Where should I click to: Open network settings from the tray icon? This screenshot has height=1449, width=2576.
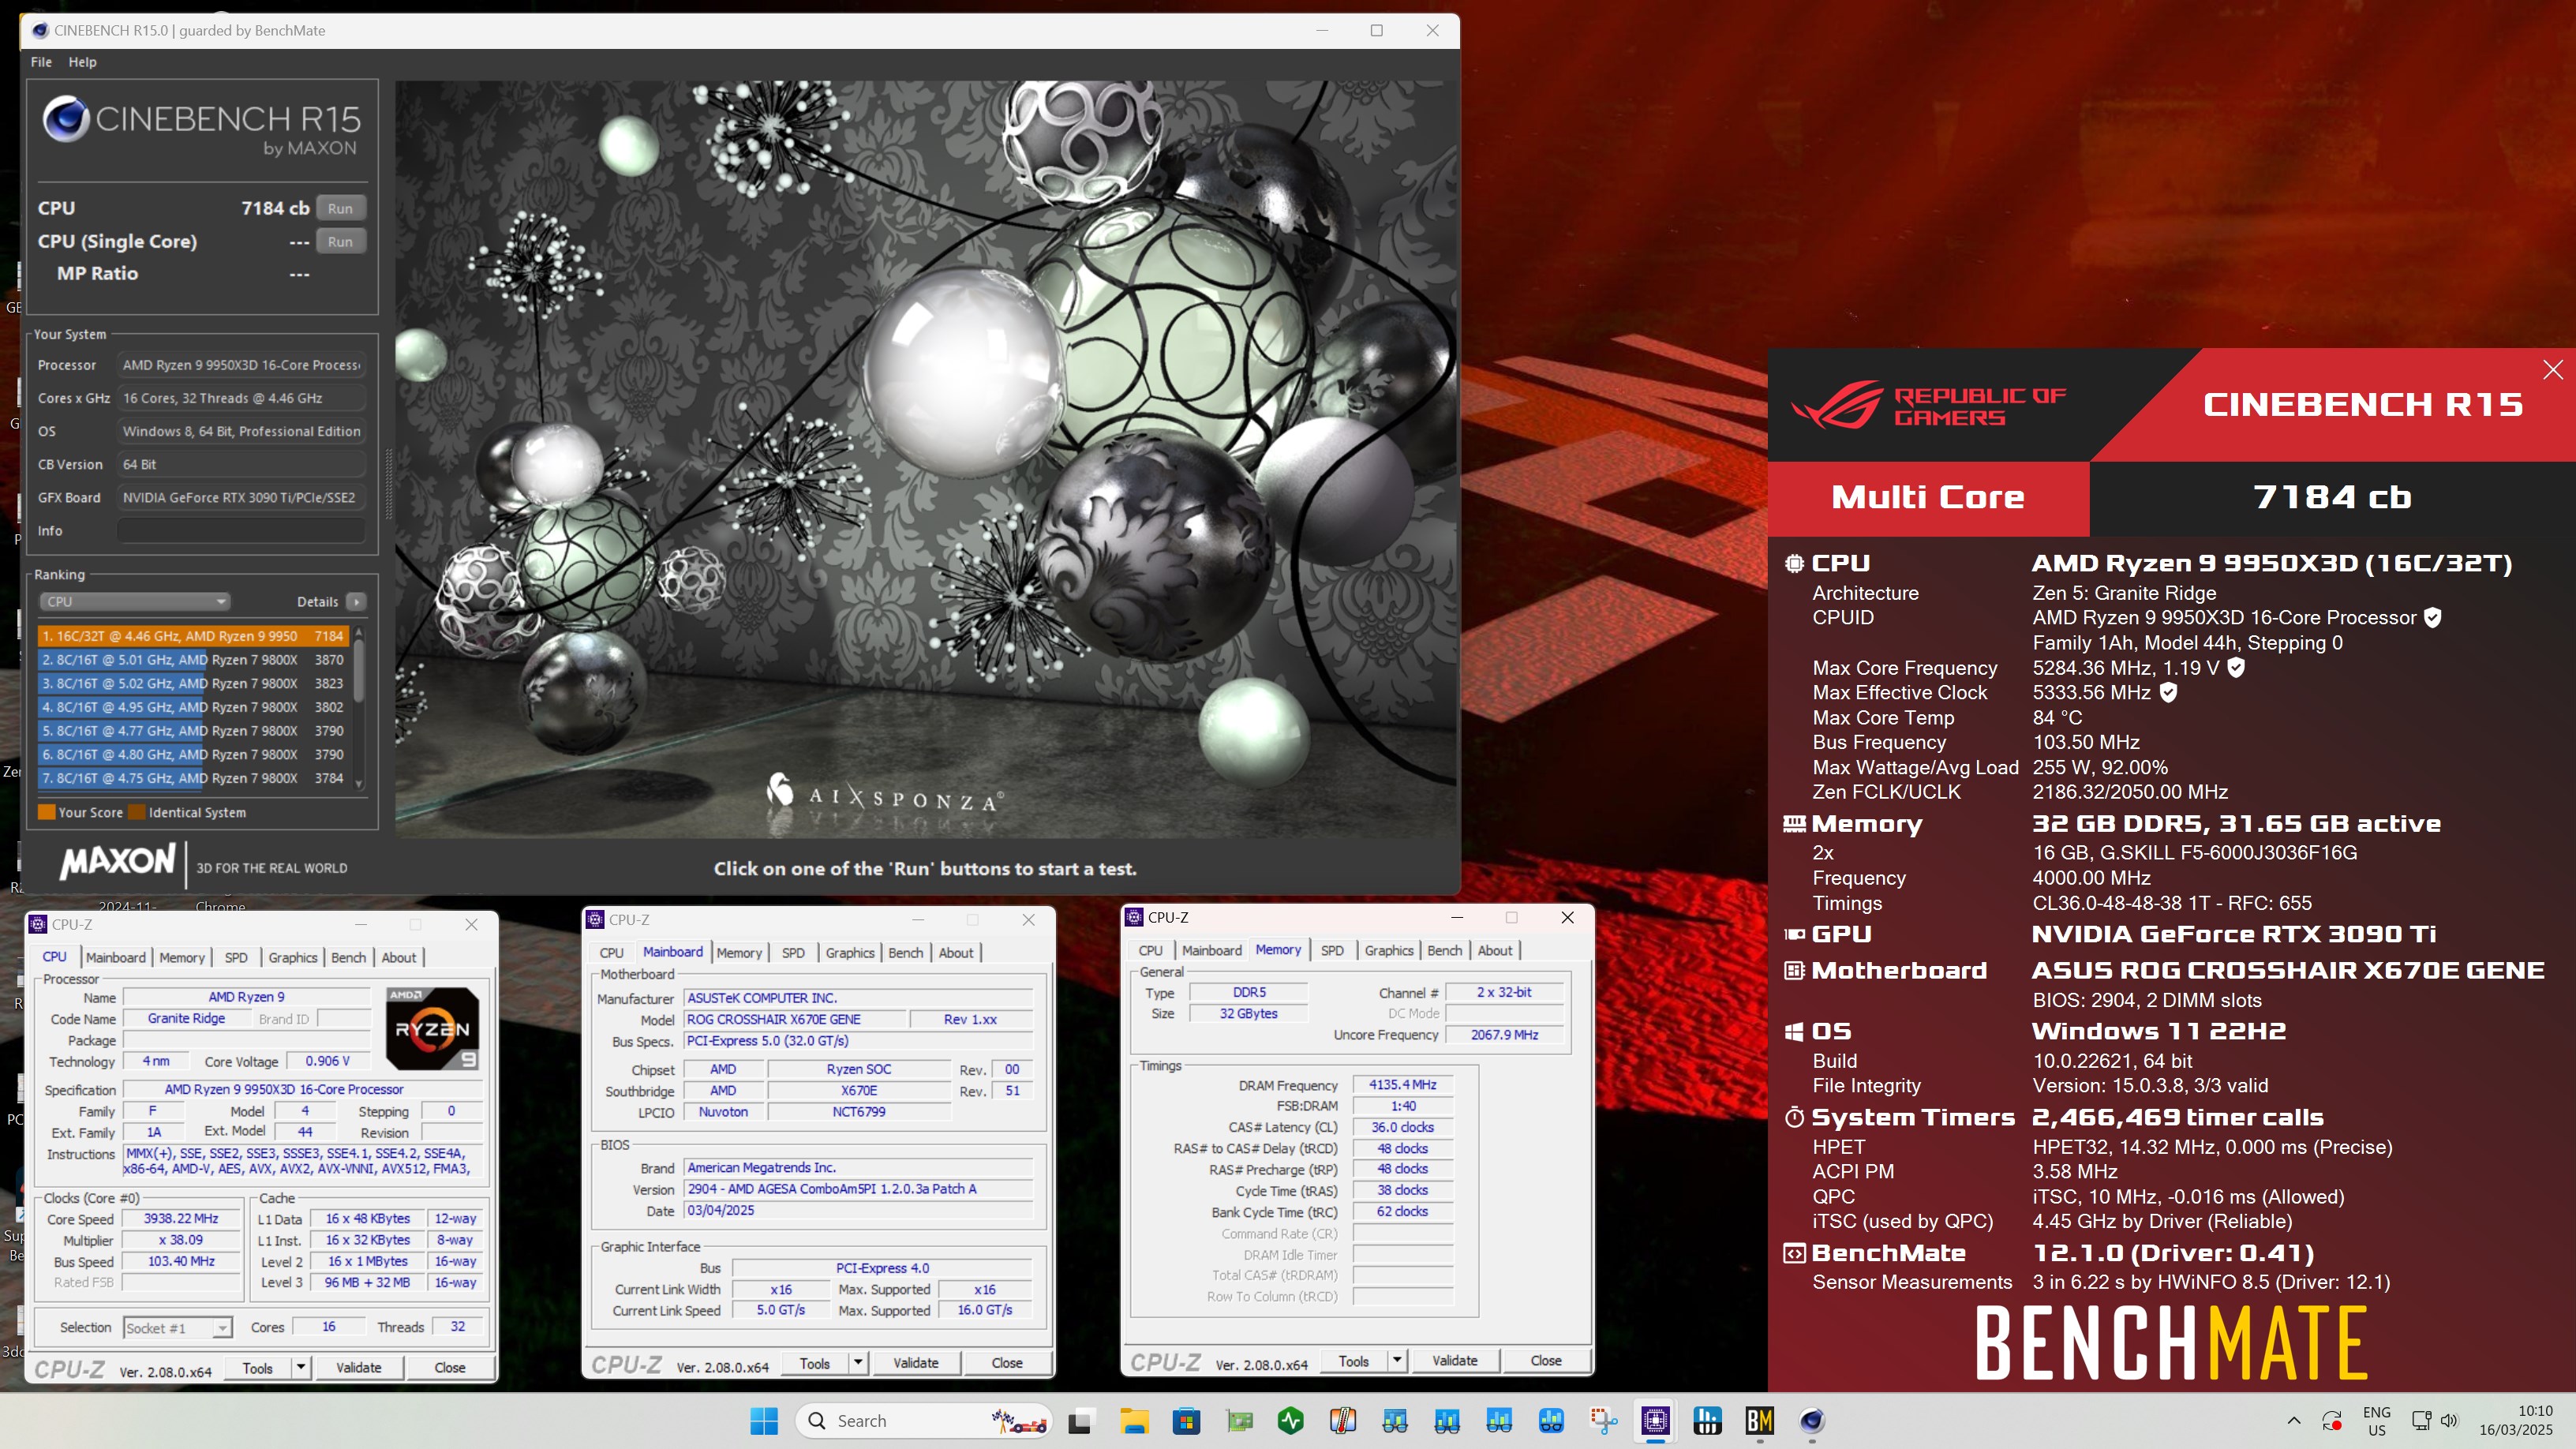coord(2421,1420)
